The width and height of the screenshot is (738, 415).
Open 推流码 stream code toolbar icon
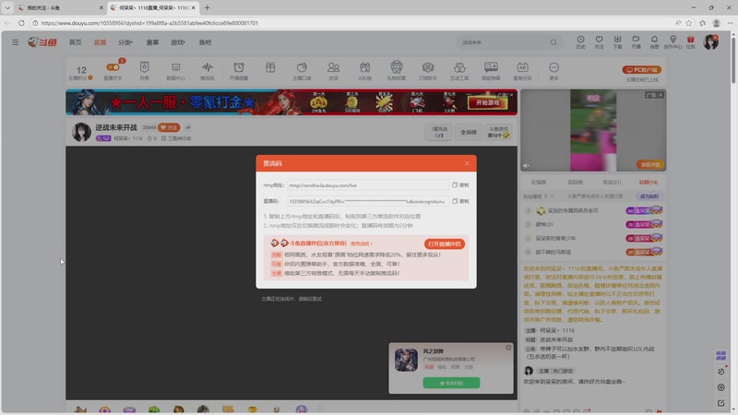pyautogui.click(x=207, y=70)
